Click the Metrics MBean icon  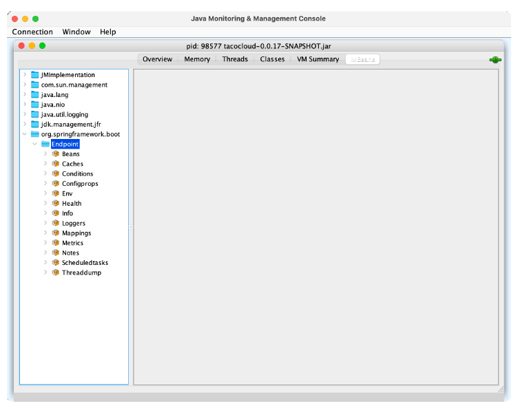pos(56,243)
